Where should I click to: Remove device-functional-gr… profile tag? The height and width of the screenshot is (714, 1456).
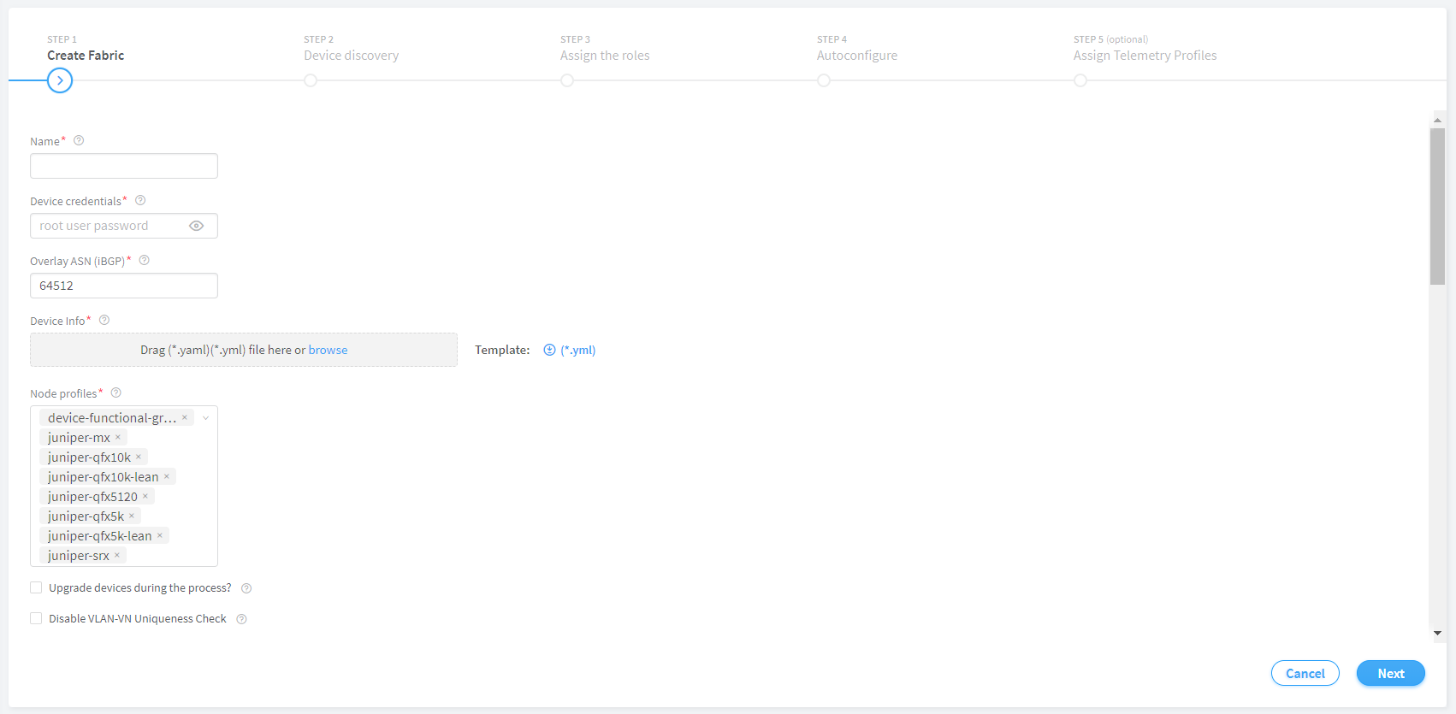click(x=185, y=418)
